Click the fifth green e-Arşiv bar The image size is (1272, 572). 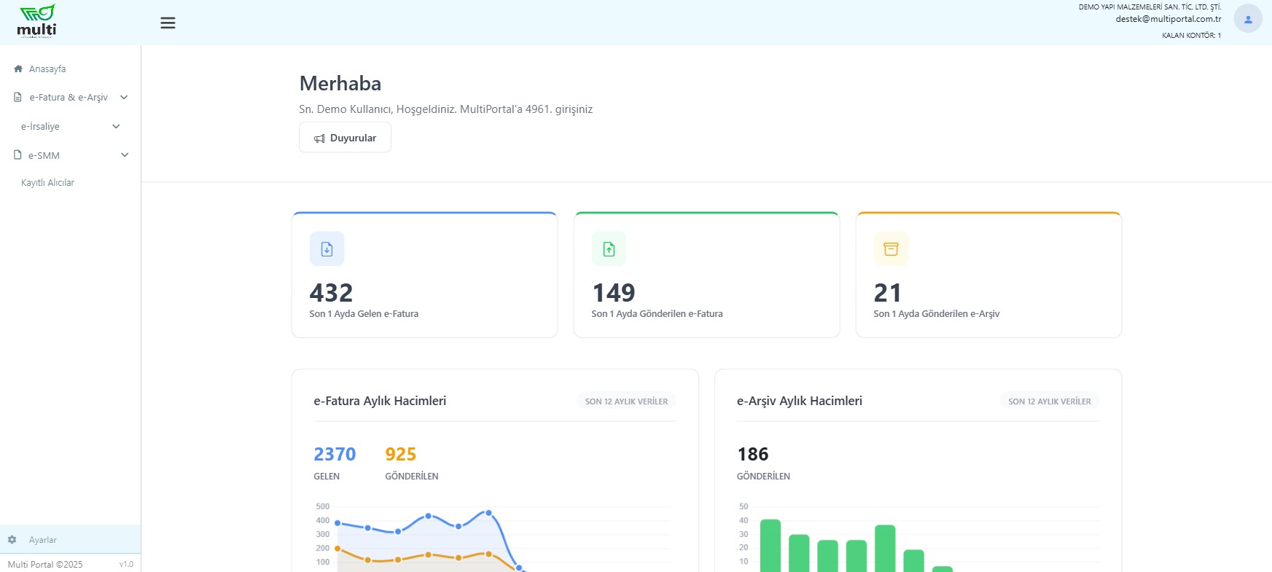tap(885, 549)
